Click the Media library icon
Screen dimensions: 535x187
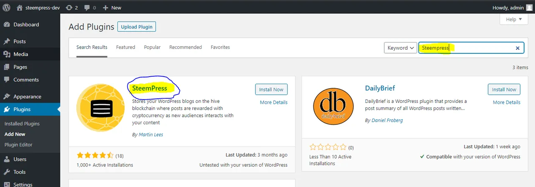7,54
